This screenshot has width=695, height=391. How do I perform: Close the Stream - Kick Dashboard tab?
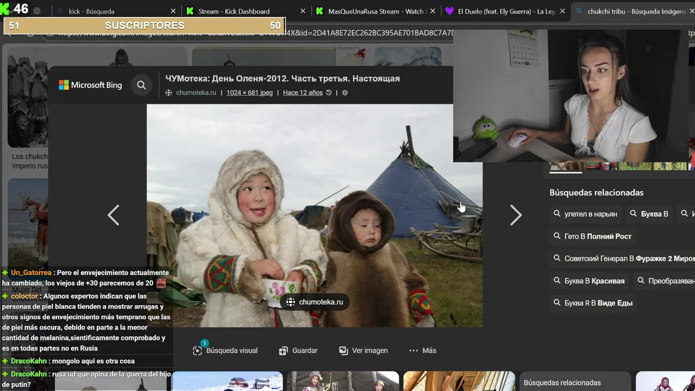pyautogui.click(x=302, y=11)
